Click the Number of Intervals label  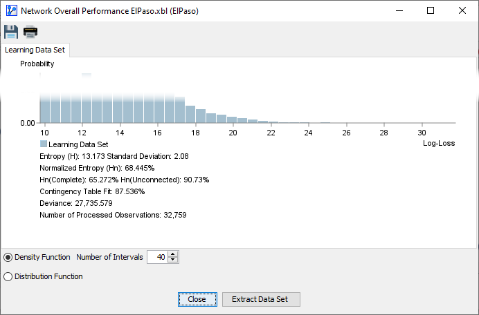pyautogui.click(x=109, y=257)
